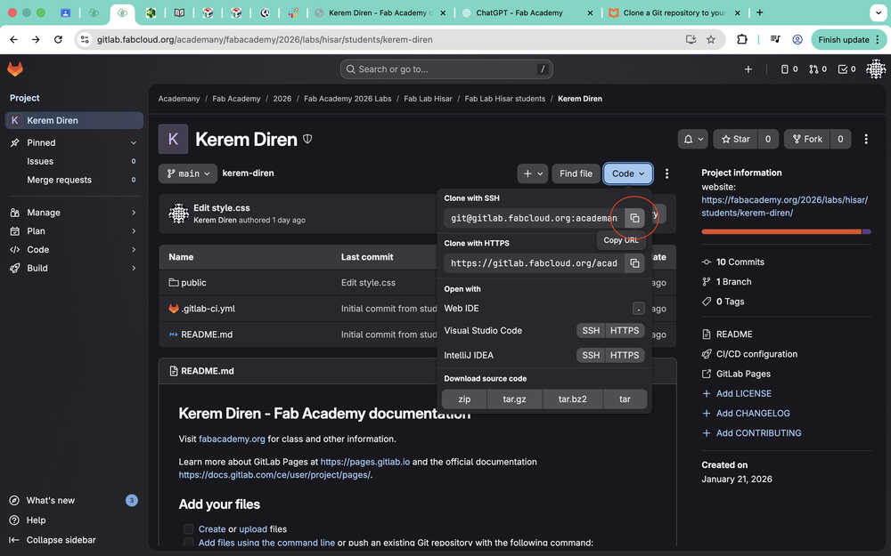Open Merge requests in sidebar

[74, 180]
